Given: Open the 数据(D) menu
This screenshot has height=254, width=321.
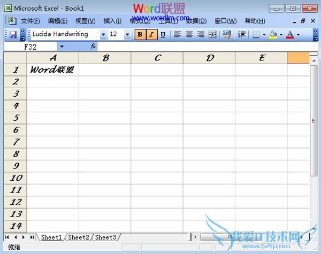Looking at the screenshot, I should point(196,21).
